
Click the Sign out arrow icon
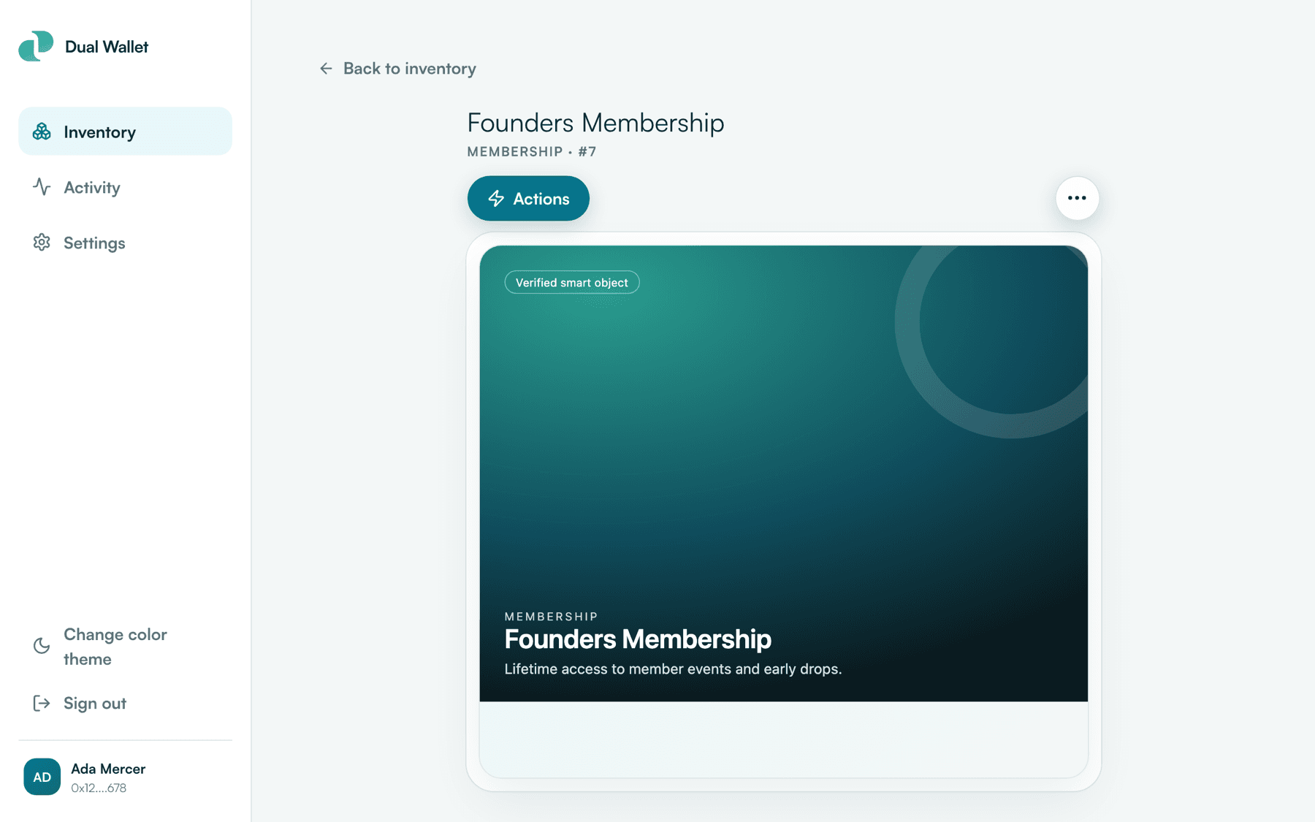coord(42,703)
